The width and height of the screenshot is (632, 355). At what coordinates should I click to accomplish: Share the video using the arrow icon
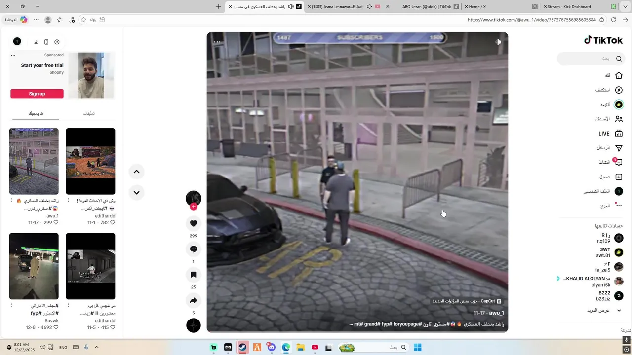(x=194, y=300)
